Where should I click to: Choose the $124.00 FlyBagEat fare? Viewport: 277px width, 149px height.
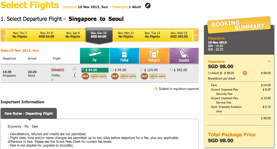142,69
